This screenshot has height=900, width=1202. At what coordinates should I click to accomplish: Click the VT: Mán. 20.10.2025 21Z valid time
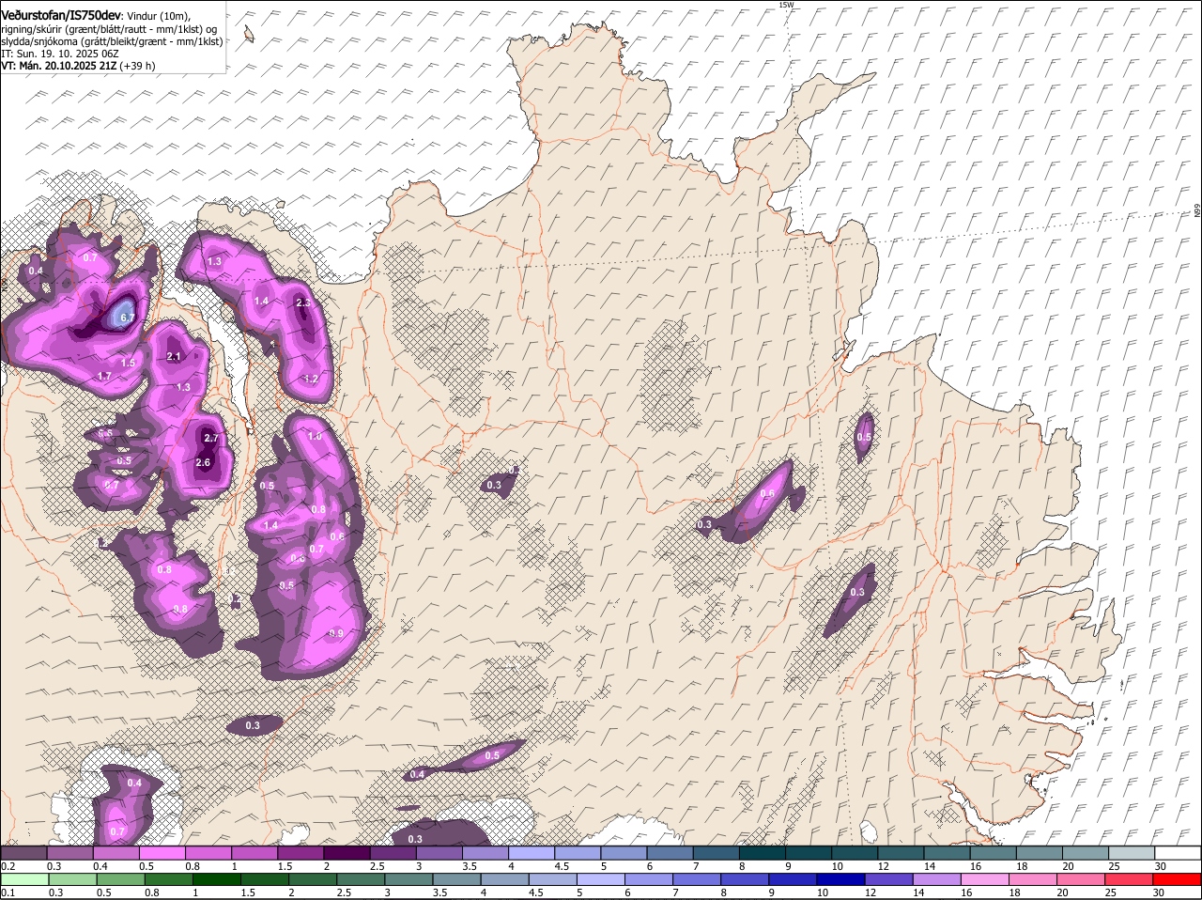click(x=61, y=66)
